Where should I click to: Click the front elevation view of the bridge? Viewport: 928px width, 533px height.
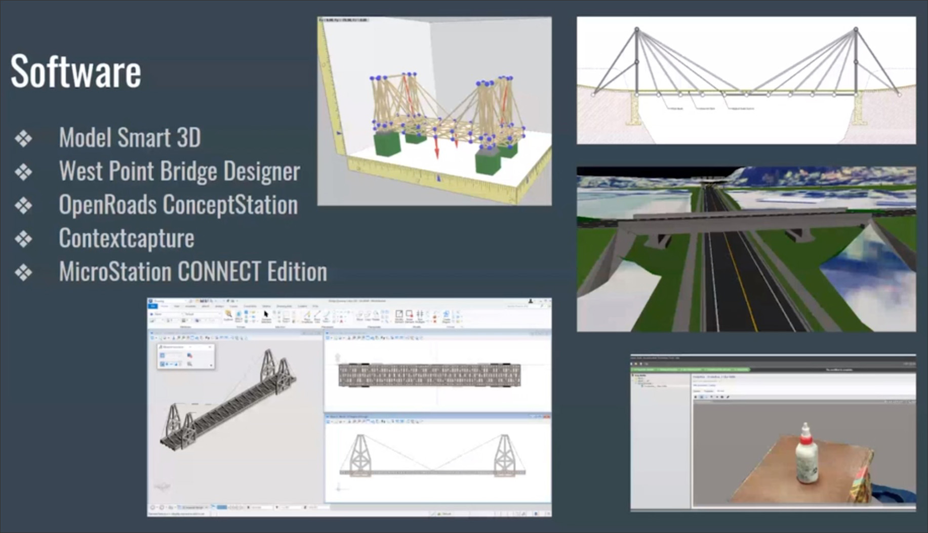point(432,455)
